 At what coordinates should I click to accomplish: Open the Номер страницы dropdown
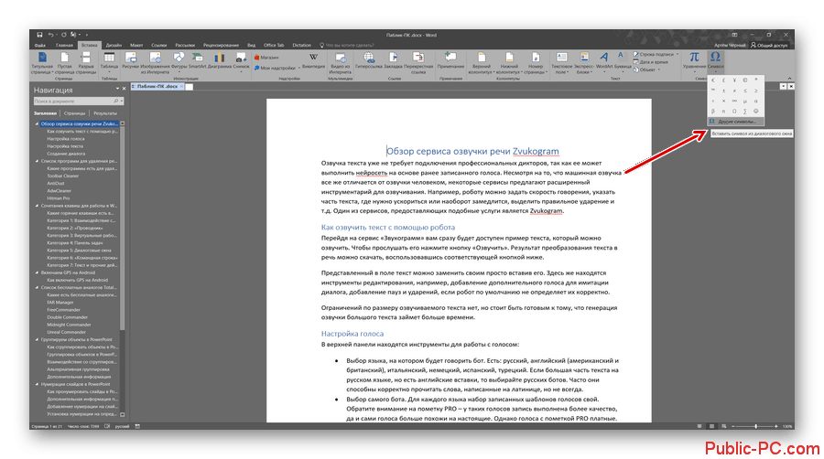pos(535,62)
